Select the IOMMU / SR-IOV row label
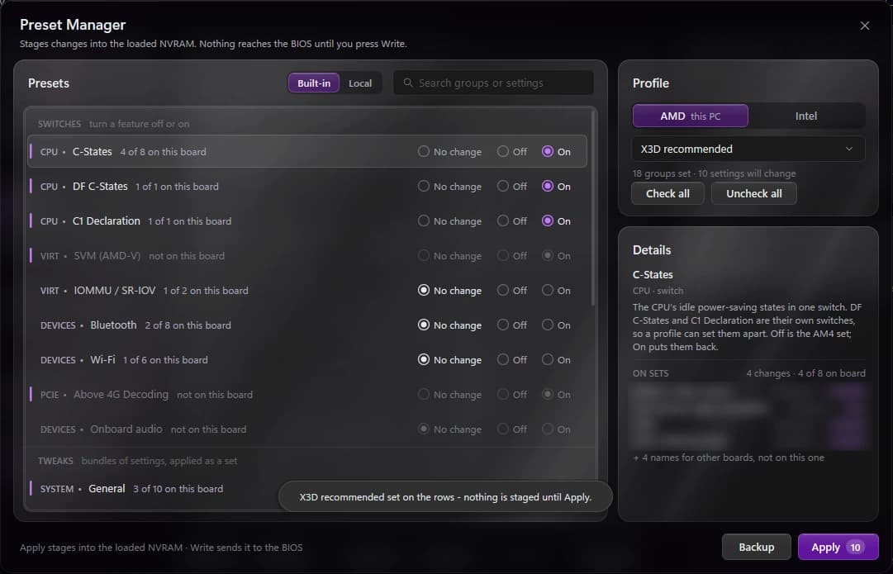Image resolution: width=893 pixels, height=574 pixels. [x=115, y=291]
